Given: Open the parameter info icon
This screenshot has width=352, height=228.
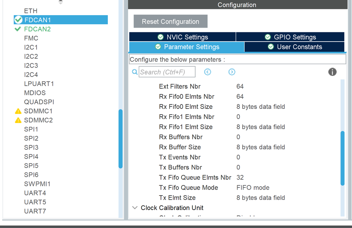Looking at the screenshot, I should (x=333, y=72).
